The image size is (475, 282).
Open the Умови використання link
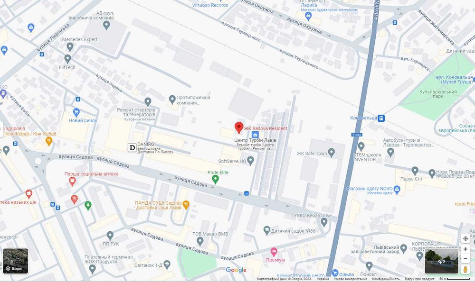(350, 279)
